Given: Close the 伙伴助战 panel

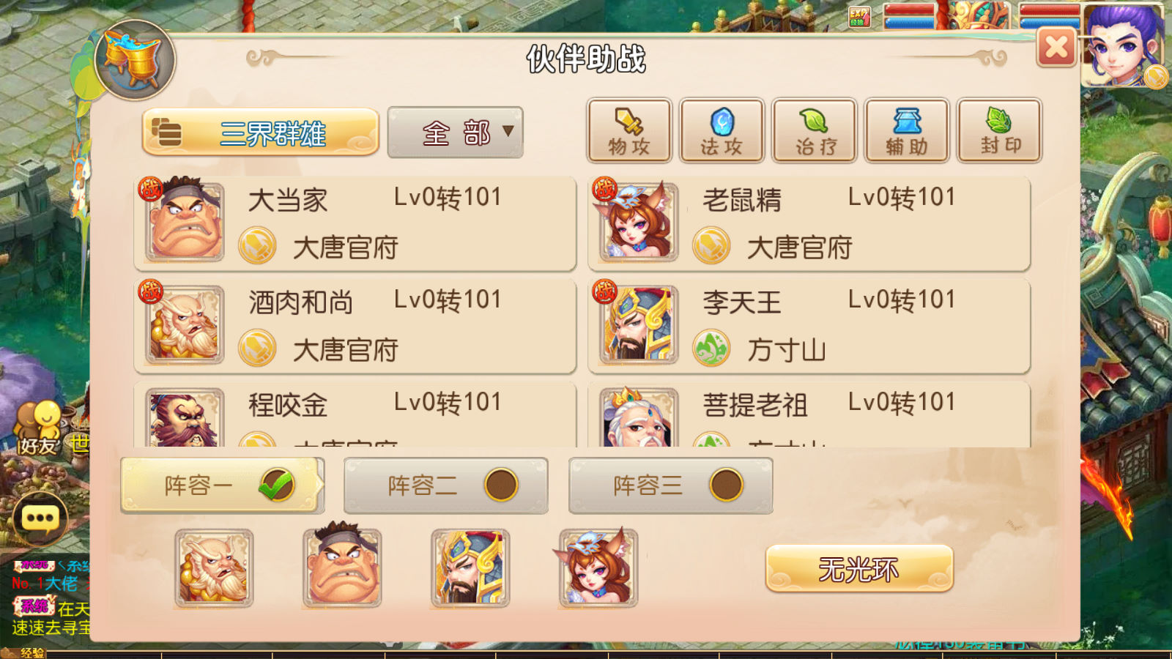Looking at the screenshot, I should coord(1056,48).
